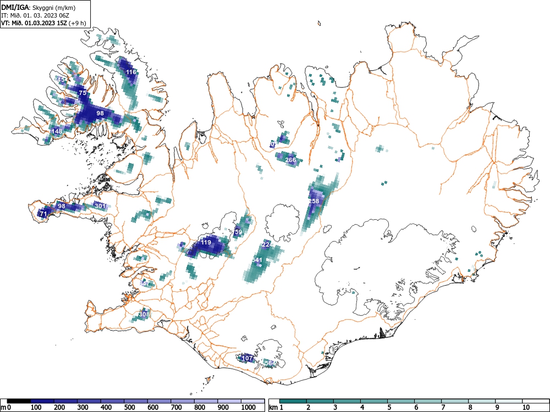Screen dimensions: 550x412
Task: Click the 75 visibility value on the map
Action: point(82,93)
